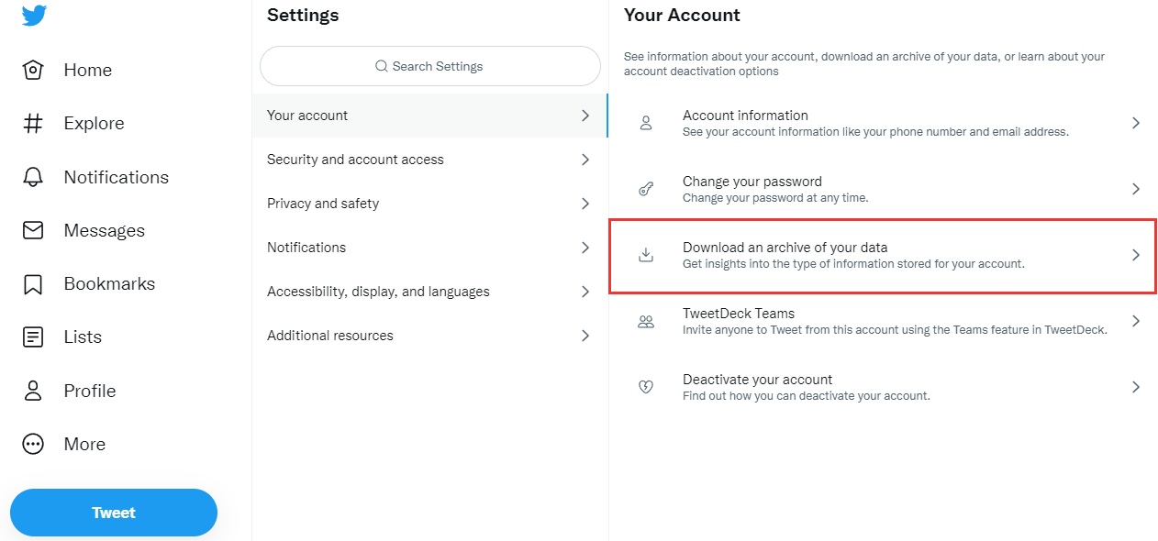Open the More options ellipsis icon
Viewport: 1158px width, 541px height.
tap(32, 443)
